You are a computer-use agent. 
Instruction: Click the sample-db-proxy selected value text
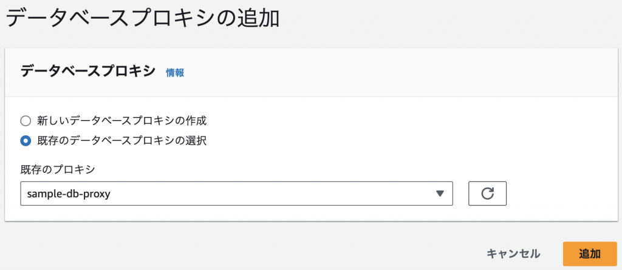pos(68,194)
